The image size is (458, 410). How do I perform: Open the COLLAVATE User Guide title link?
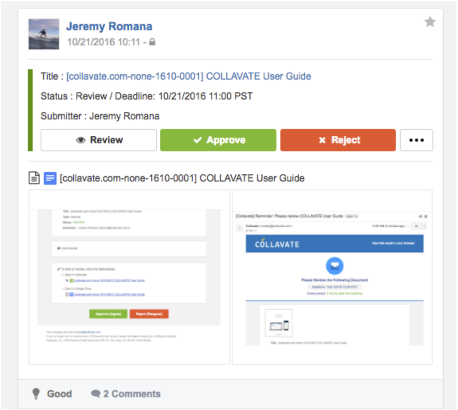click(x=189, y=76)
